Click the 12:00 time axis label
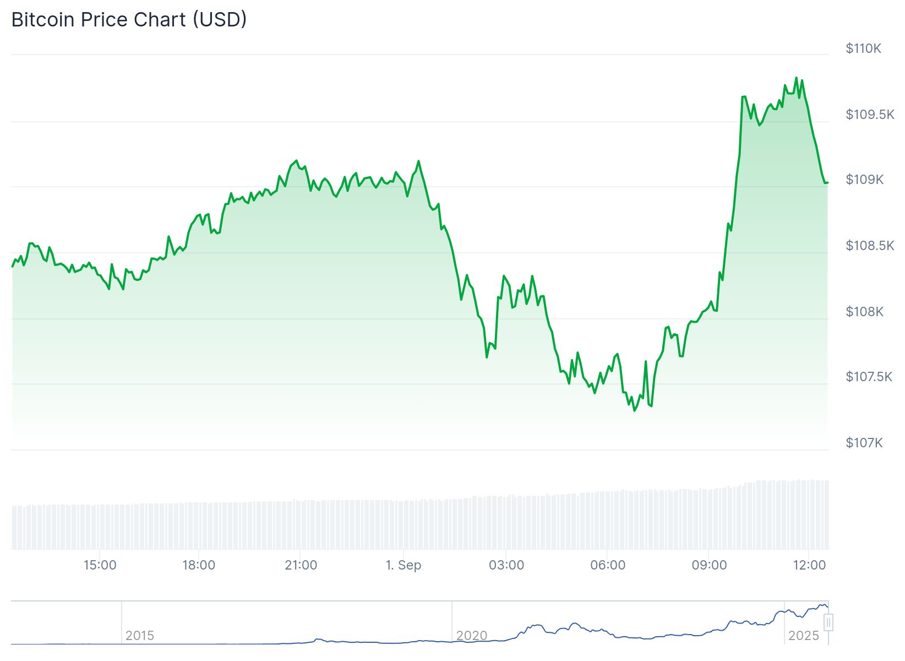The width and height of the screenshot is (905, 661). [x=809, y=565]
